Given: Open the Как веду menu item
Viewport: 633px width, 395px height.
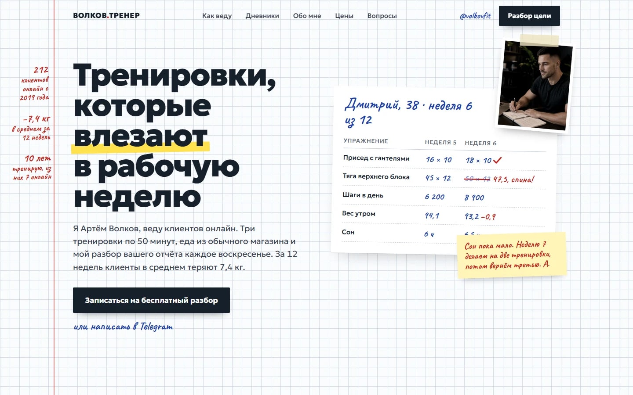Looking at the screenshot, I should pyautogui.click(x=217, y=16).
